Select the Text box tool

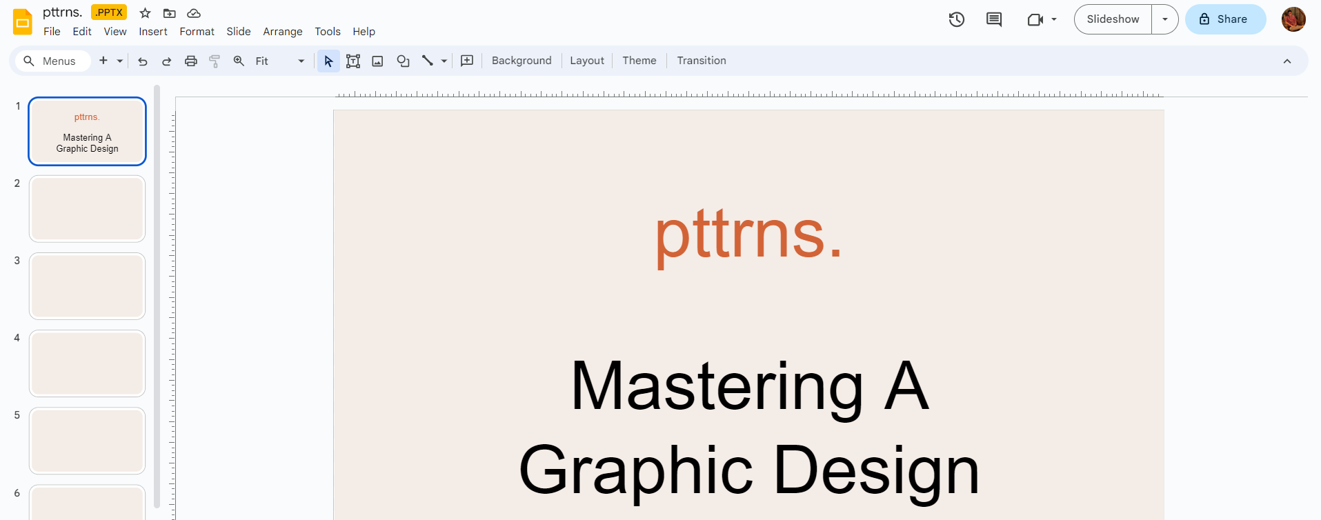(353, 61)
